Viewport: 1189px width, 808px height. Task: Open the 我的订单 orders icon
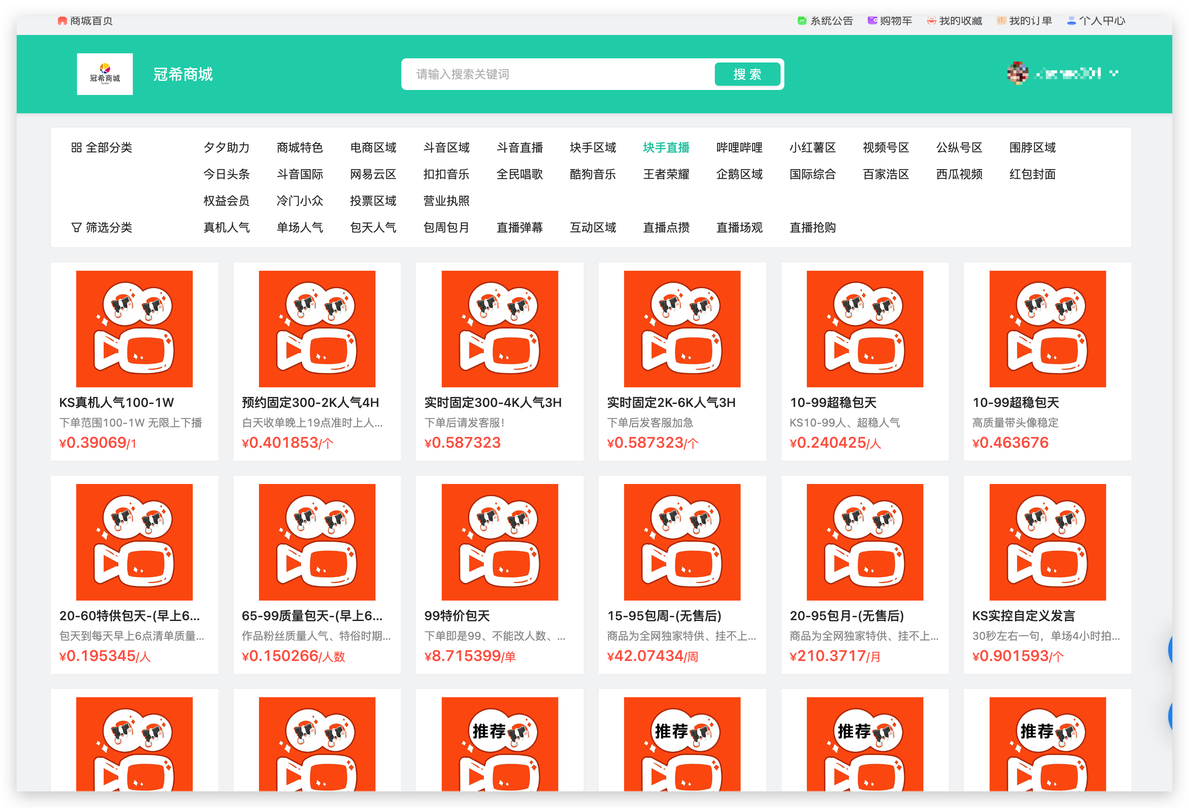pyautogui.click(x=1001, y=21)
